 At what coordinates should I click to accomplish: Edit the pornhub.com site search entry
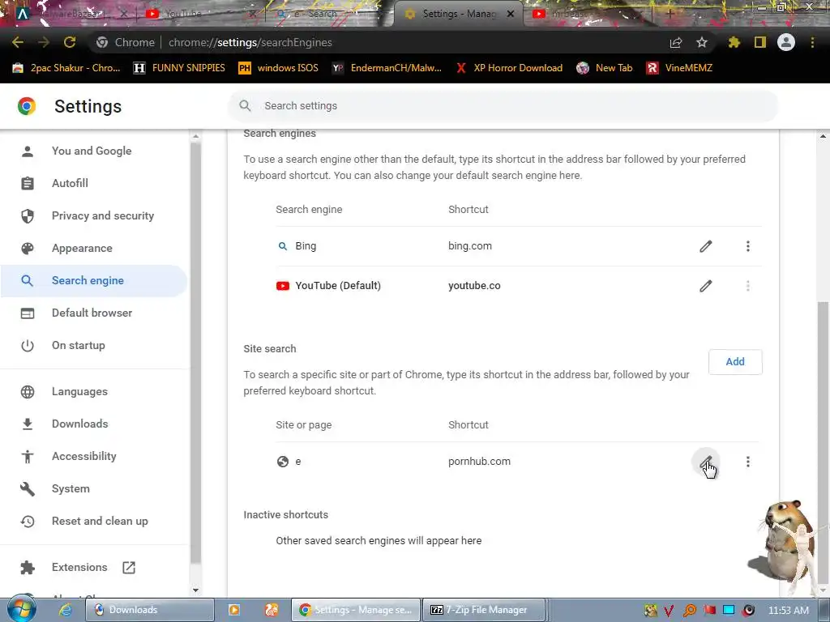(706, 462)
